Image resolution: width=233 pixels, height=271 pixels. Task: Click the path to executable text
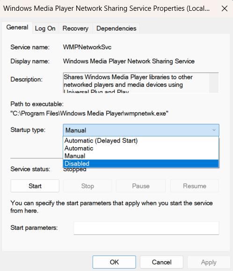click(89, 113)
